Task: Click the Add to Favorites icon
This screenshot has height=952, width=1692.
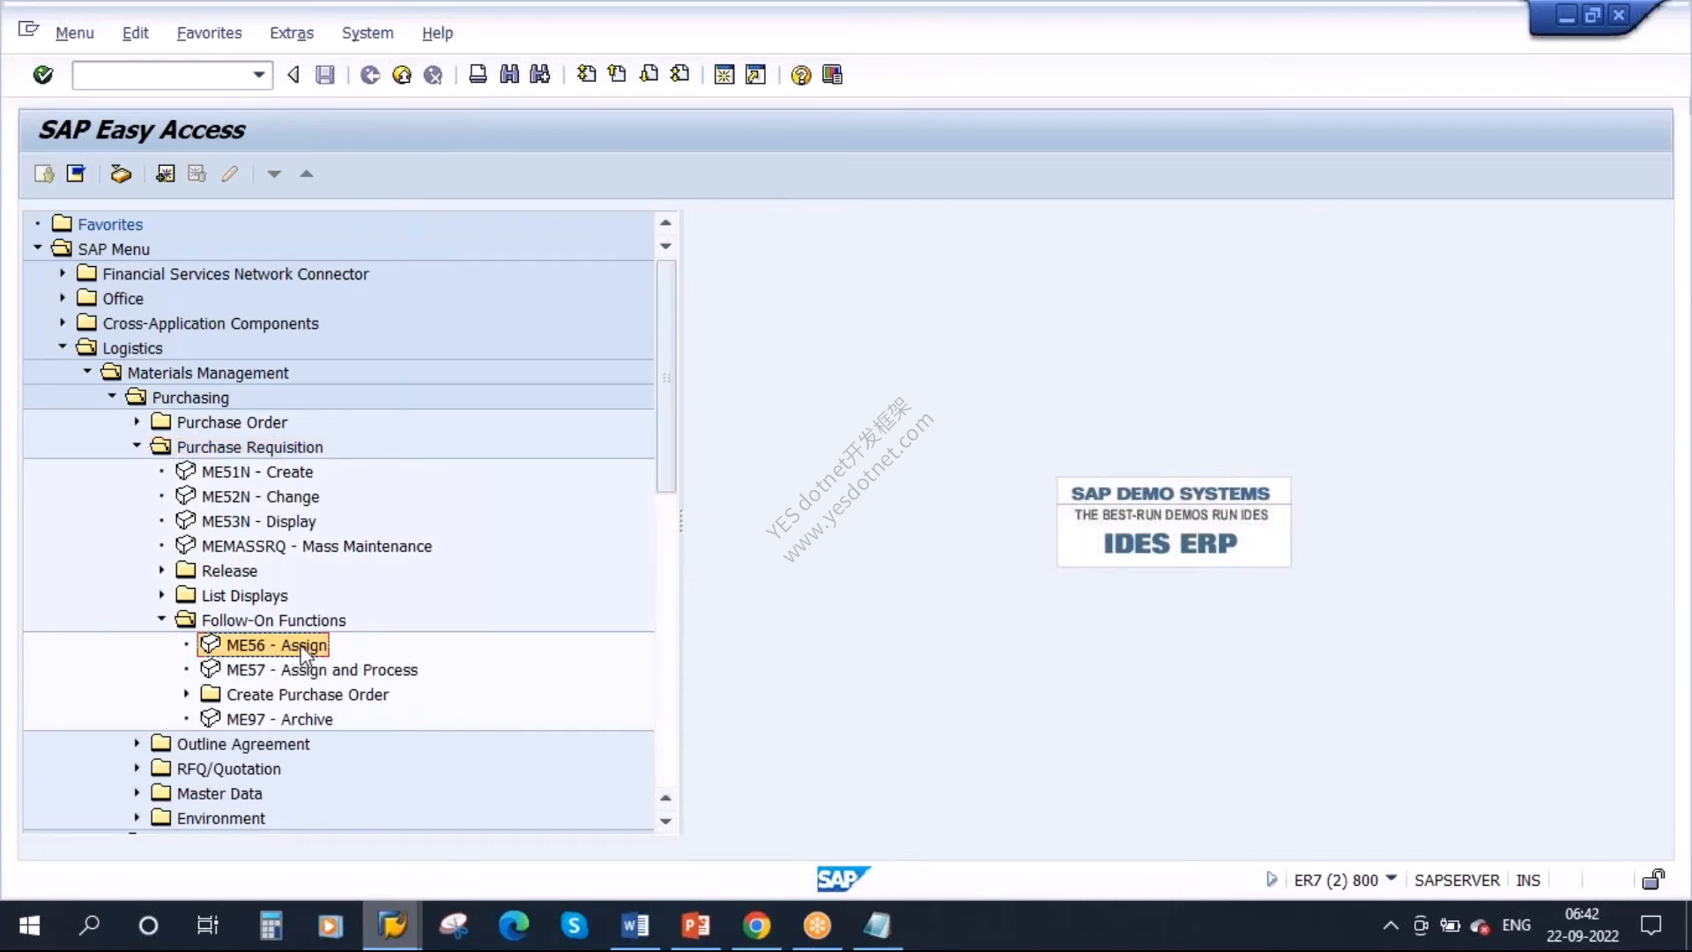Action: pyautogui.click(x=165, y=174)
